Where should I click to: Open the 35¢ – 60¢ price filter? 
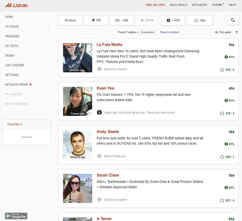pos(122,20)
